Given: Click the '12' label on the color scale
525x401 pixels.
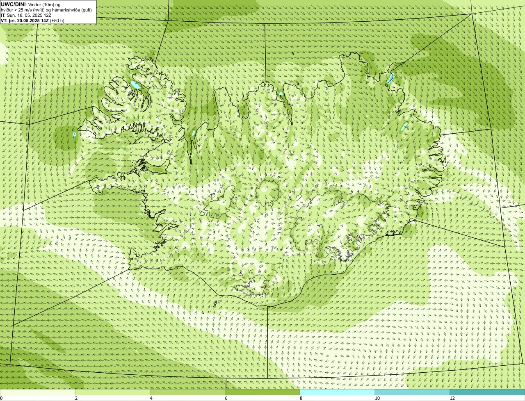Looking at the screenshot, I should tap(452, 398).
